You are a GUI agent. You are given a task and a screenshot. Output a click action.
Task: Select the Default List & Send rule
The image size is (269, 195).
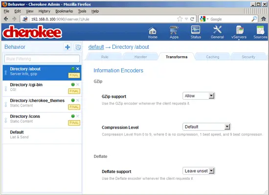pos(42,135)
